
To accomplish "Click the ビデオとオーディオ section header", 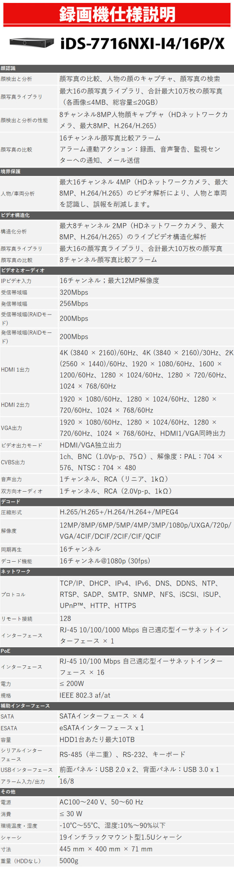I will 23,270.
